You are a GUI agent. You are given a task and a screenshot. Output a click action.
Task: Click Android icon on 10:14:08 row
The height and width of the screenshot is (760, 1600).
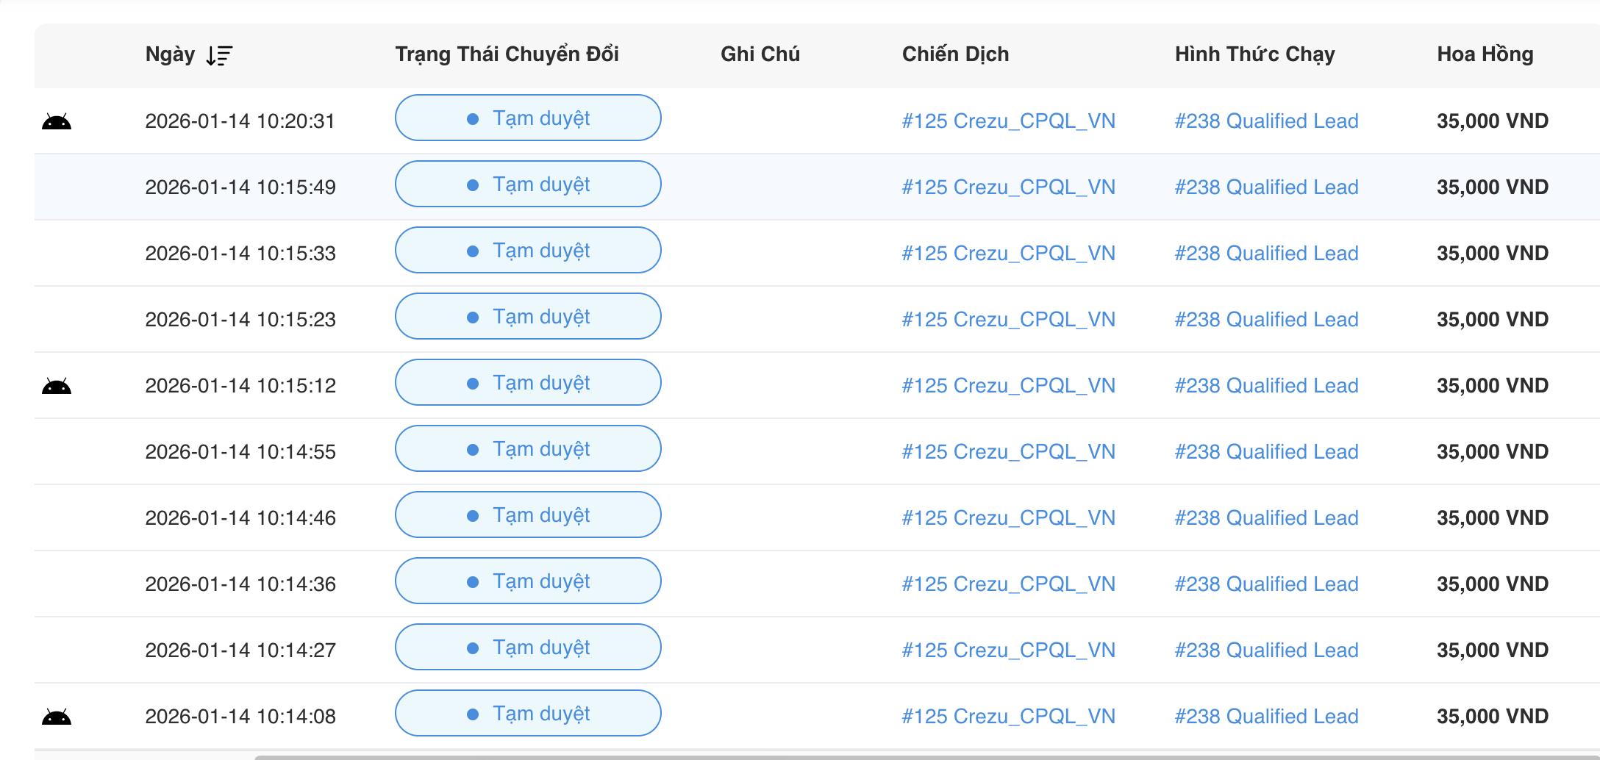coord(57,717)
